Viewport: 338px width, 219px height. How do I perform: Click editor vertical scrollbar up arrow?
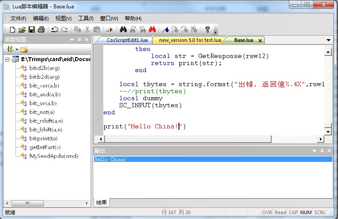coord(328,52)
